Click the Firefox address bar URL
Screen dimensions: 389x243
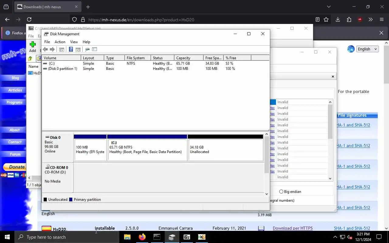pyautogui.click(x=141, y=20)
